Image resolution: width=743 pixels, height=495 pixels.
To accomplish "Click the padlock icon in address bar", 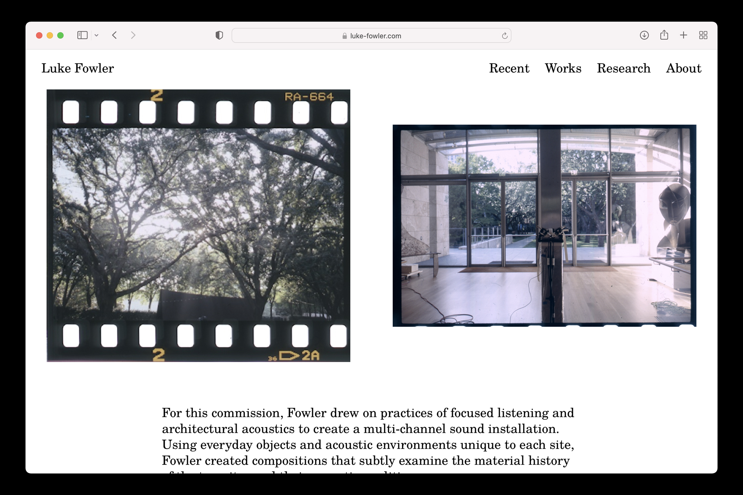I will (344, 36).
